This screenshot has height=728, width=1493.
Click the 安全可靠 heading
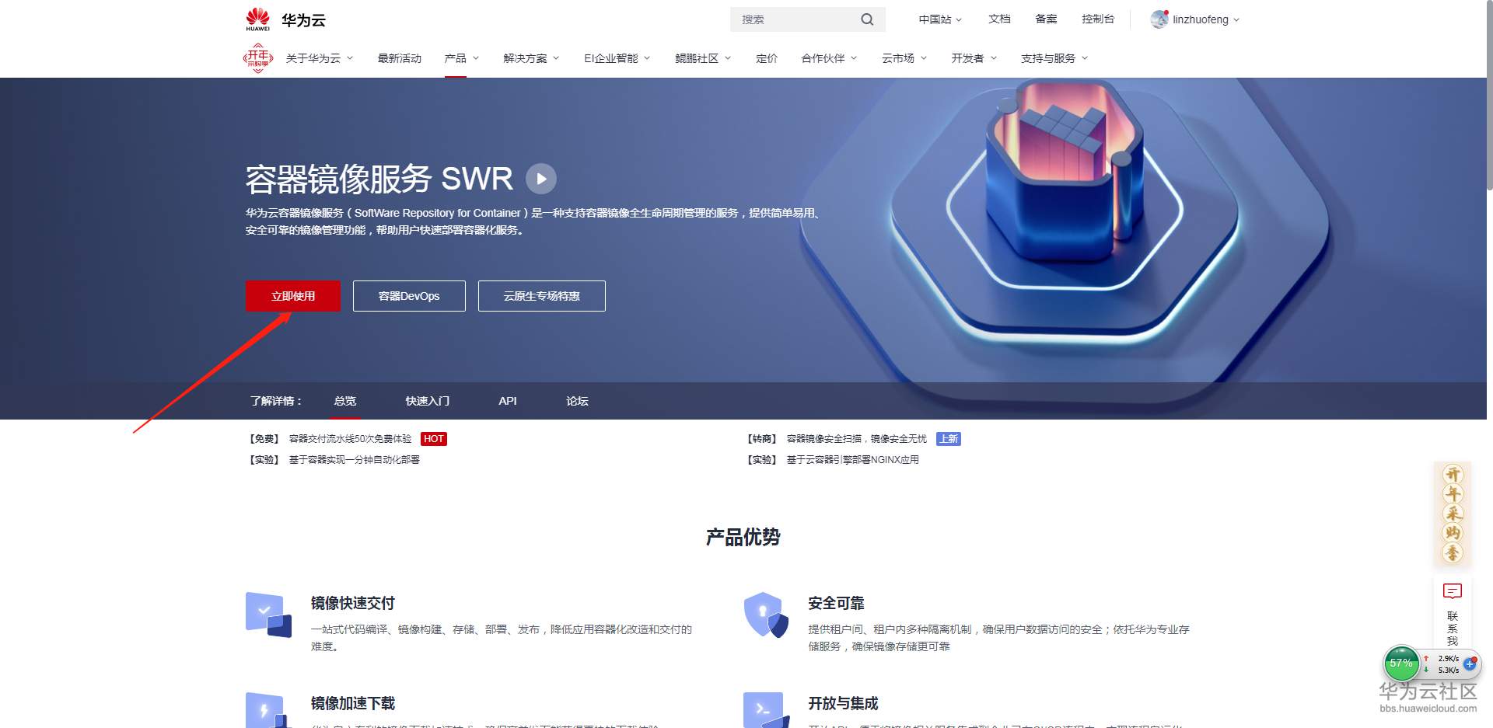tap(836, 603)
